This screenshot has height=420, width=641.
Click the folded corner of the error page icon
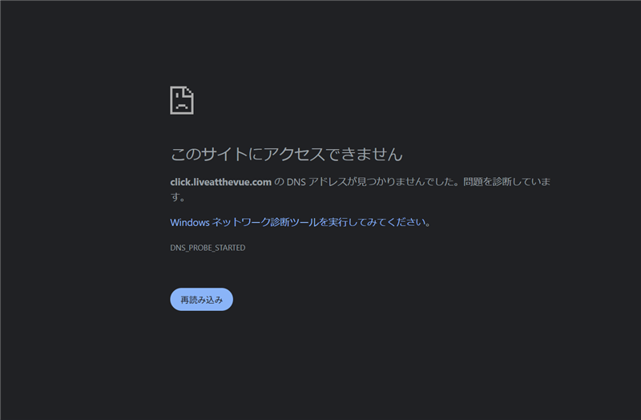coord(189,91)
